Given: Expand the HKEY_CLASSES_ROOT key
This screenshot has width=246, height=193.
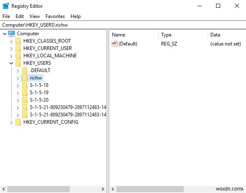Looking at the screenshot, I should coord(11,41).
